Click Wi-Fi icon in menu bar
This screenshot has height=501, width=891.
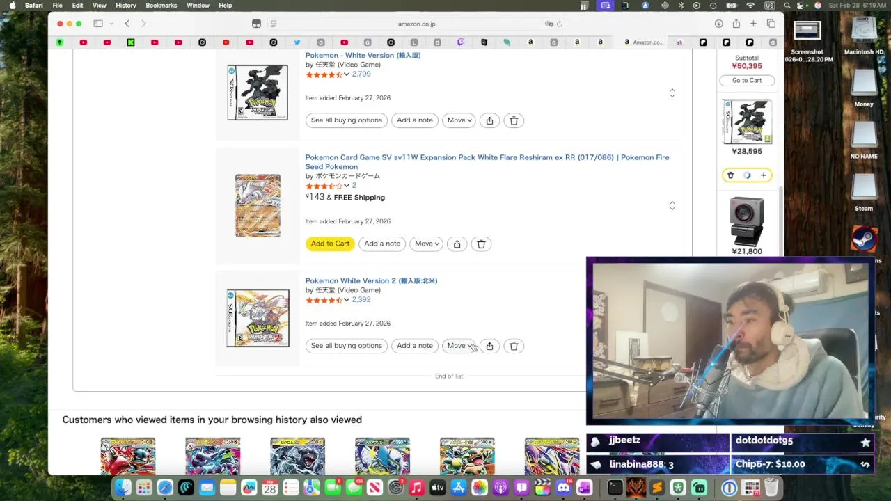click(x=750, y=6)
